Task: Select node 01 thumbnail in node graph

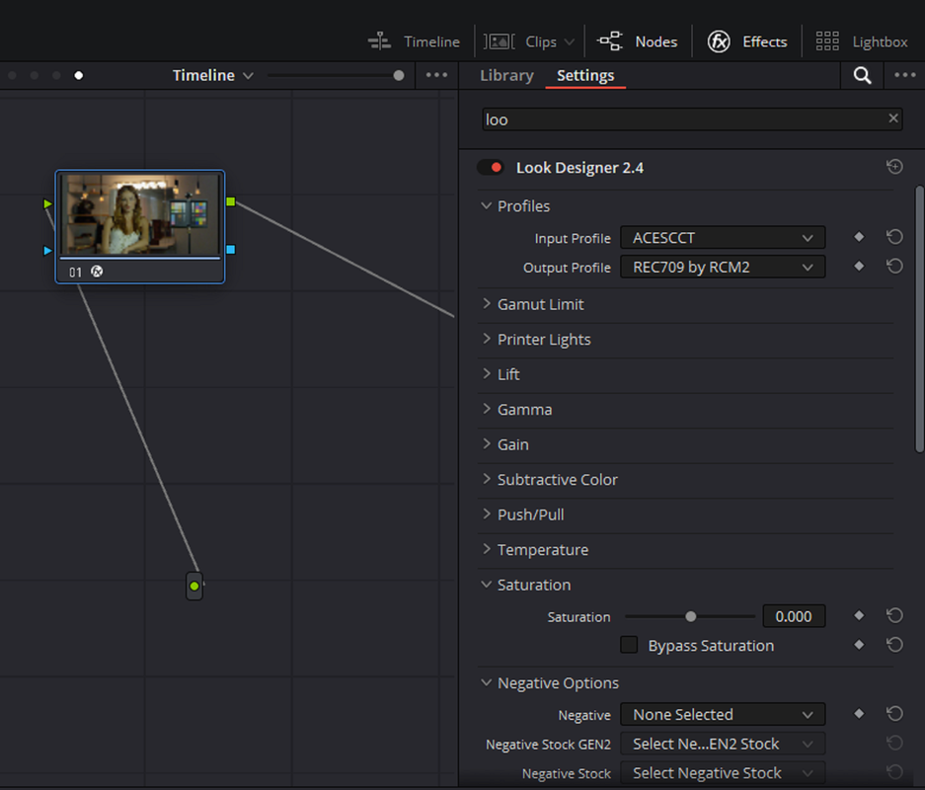Action: [140, 214]
